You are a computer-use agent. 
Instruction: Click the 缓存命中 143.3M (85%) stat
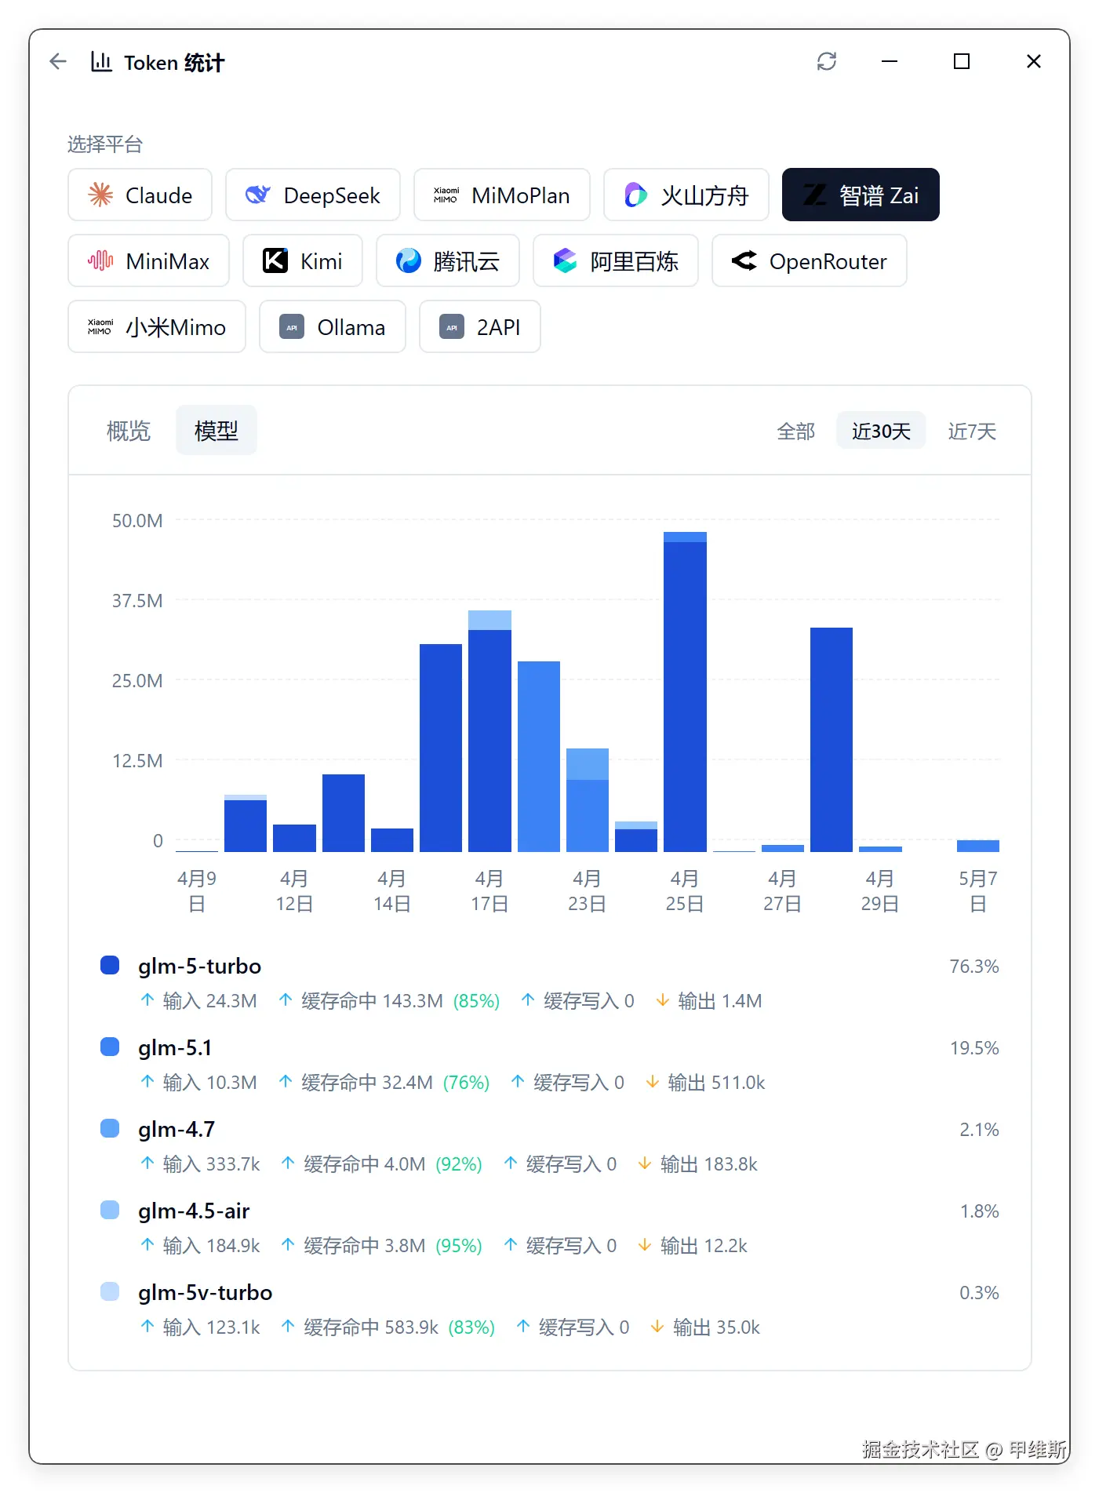[x=389, y=1001]
